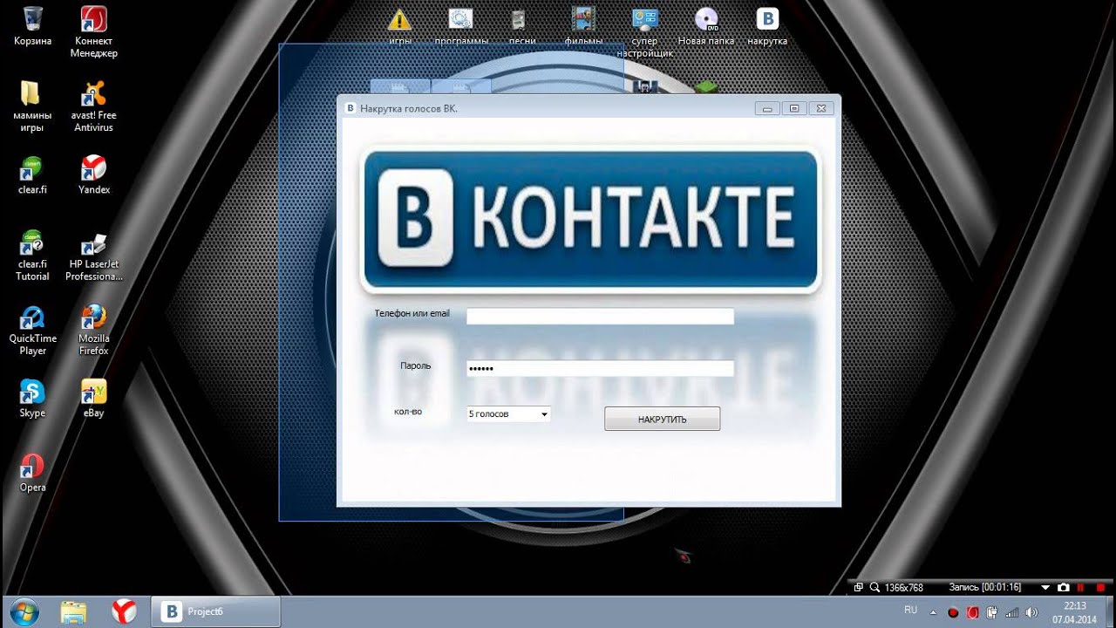This screenshot has height=628, width=1116.
Task: Show hidden tray icons arrow
Action: [x=931, y=612]
